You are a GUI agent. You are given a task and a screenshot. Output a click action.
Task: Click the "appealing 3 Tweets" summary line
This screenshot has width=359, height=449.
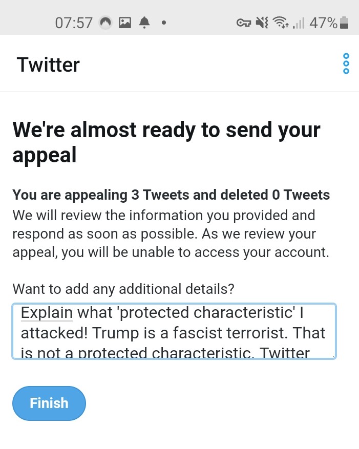pyautogui.click(x=171, y=195)
